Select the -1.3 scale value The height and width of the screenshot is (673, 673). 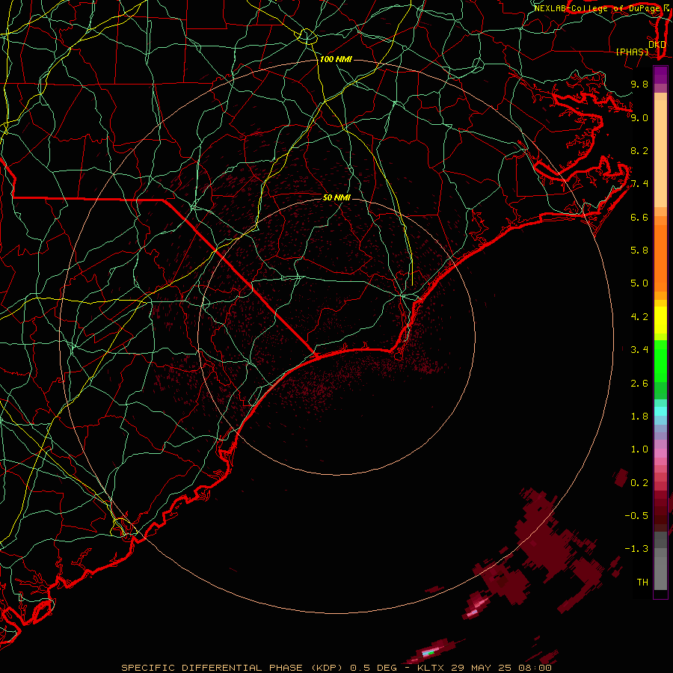point(636,549)
